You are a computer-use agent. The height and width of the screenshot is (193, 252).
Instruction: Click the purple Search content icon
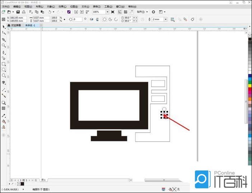tap(69, 12)
